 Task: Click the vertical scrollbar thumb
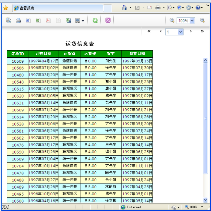205,118
